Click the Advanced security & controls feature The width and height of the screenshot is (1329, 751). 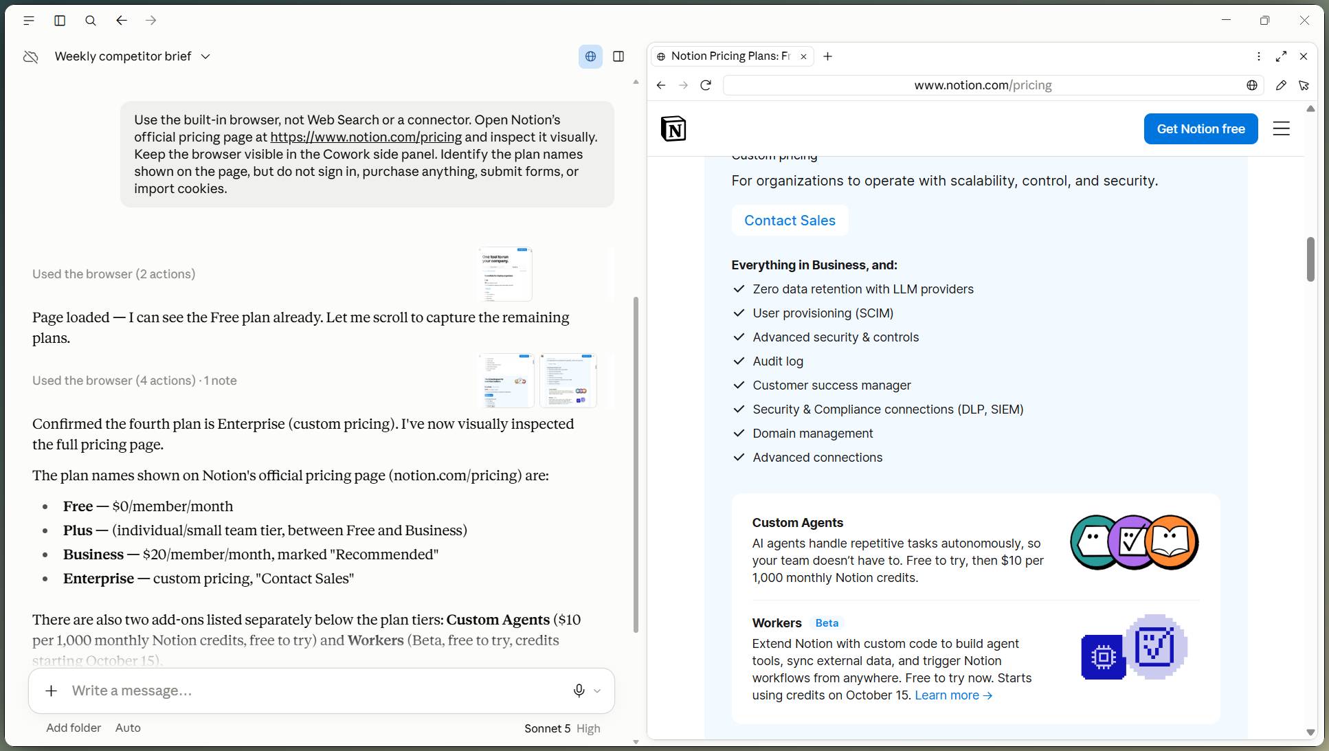pos(835,337)
